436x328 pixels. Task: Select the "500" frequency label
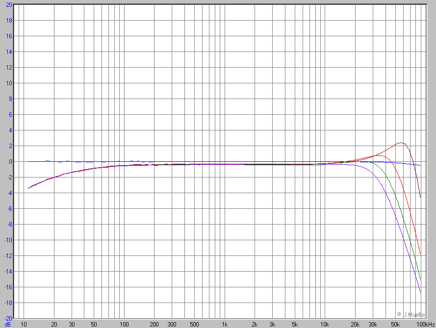[194, 325]
